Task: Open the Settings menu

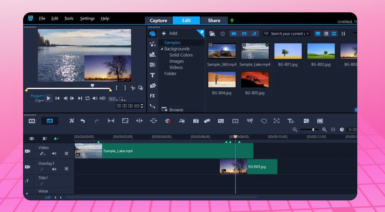Action: (87, 19)
